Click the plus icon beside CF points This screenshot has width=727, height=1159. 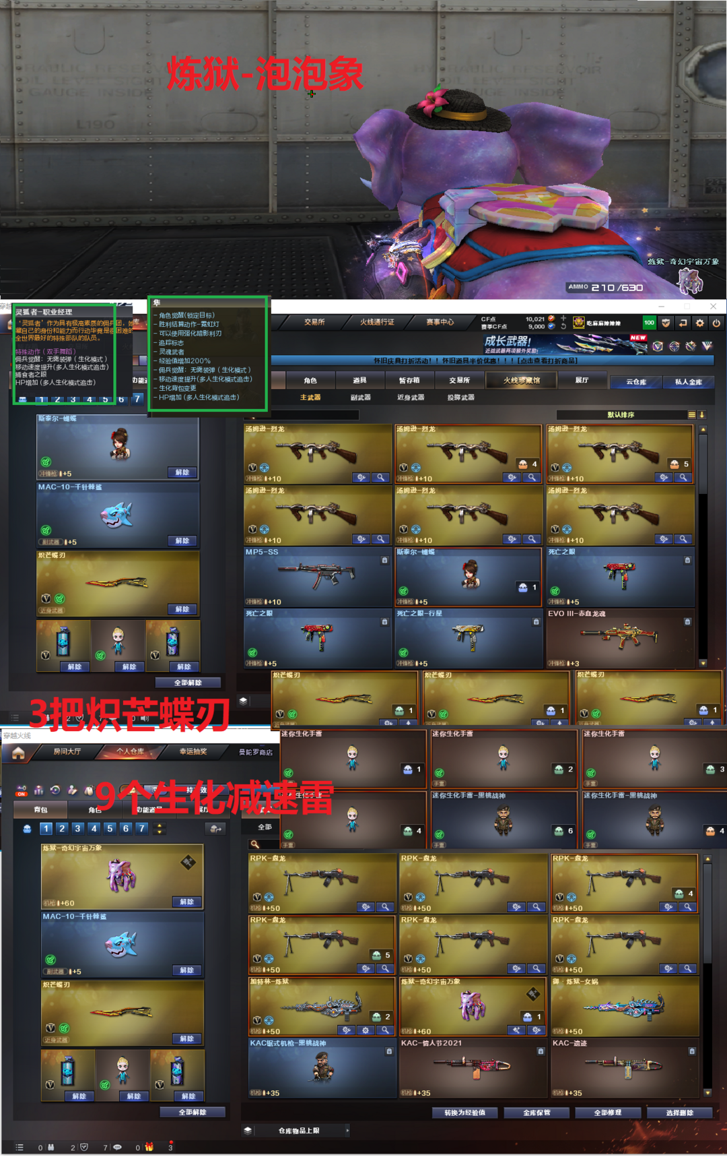click(x=563, y=318)
